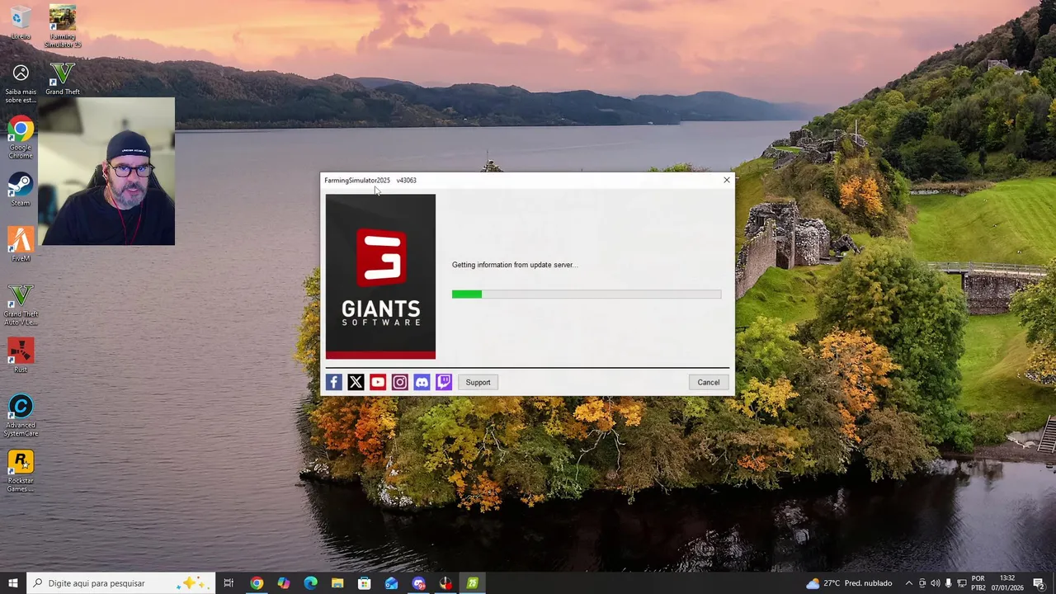Expand the hidden system tray icons chevron
Viewport: 1056px width, 594px height.
[909, 583]
